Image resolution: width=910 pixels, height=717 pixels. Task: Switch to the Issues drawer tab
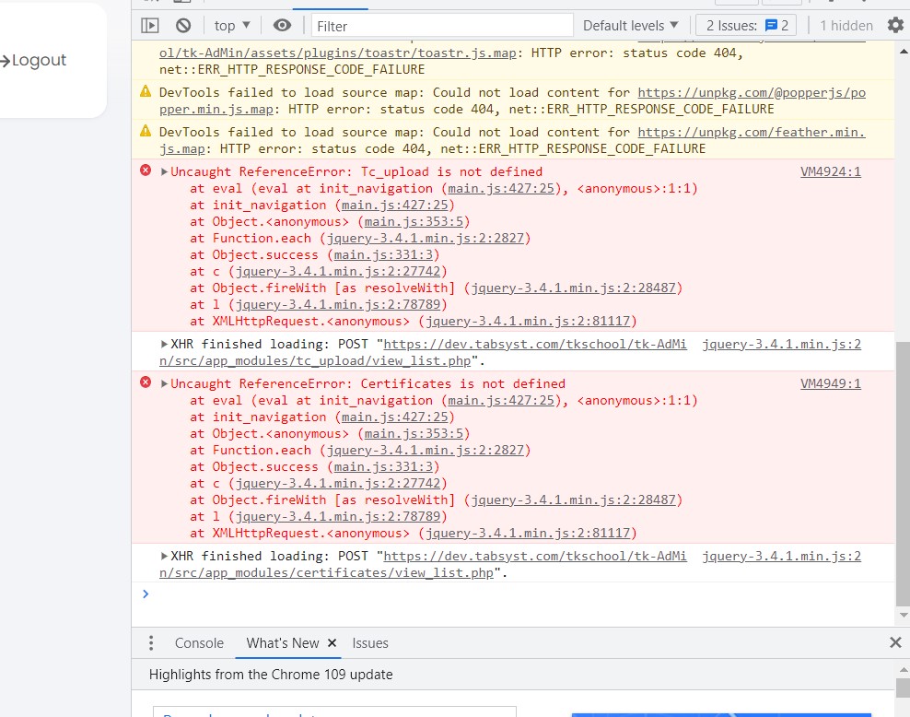point(370,643)
